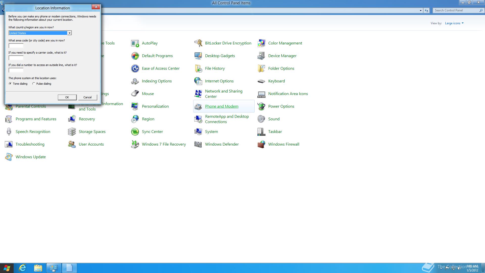Click the Desktop Gadgets icon
The height and width of the screenshot is (273, 485).
198,56
